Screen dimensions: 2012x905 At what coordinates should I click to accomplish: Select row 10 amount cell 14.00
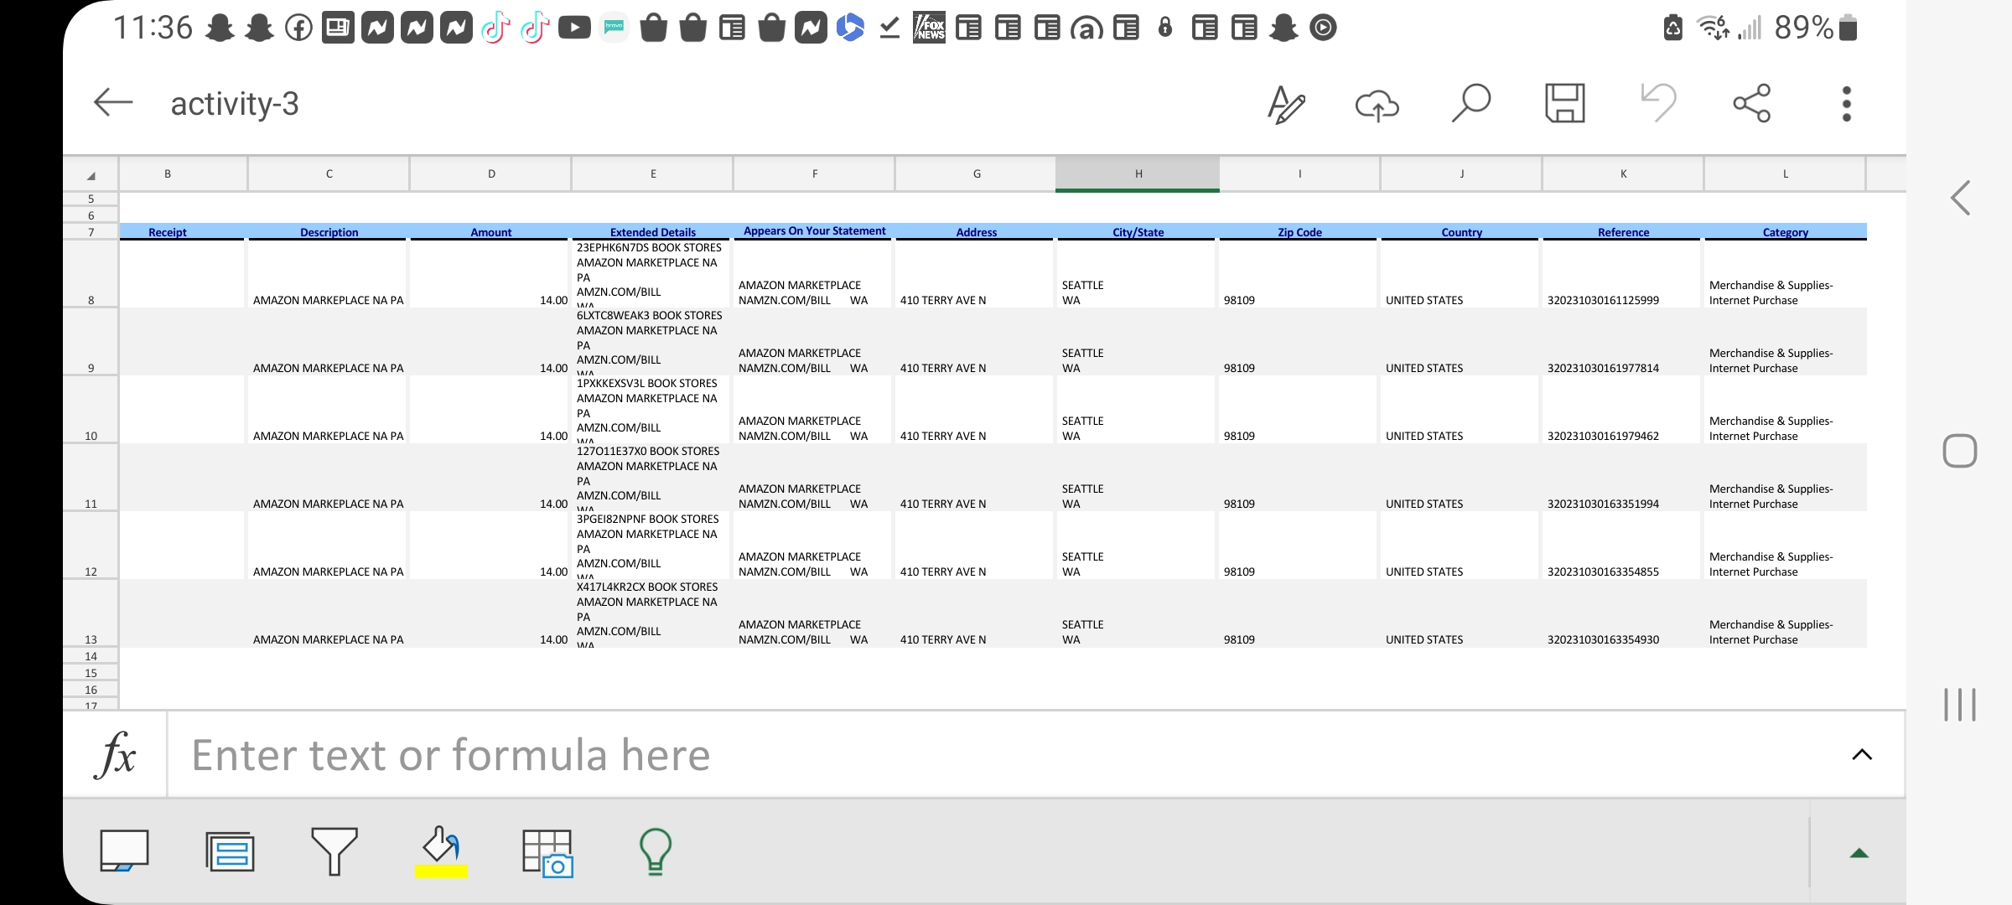491,410
